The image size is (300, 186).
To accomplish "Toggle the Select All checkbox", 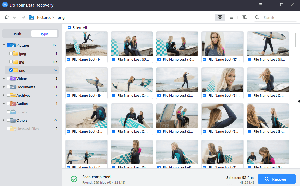I will (69, 28).
